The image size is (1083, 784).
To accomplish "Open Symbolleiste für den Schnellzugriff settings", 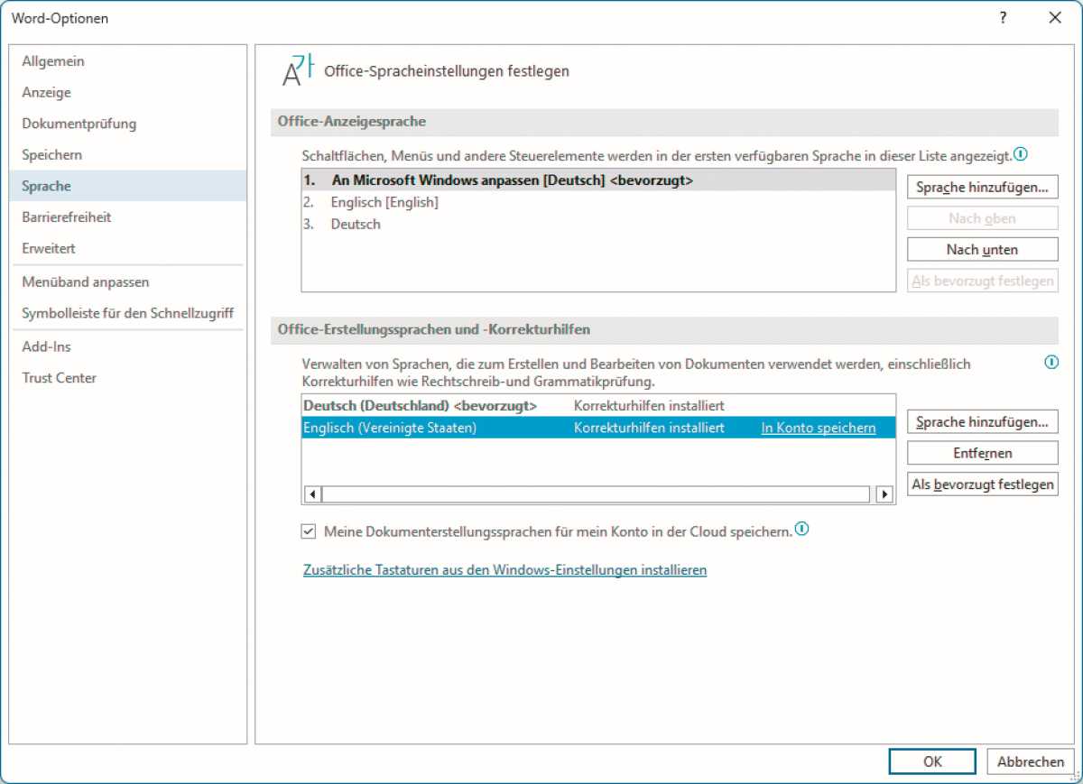I will point(127,313).
